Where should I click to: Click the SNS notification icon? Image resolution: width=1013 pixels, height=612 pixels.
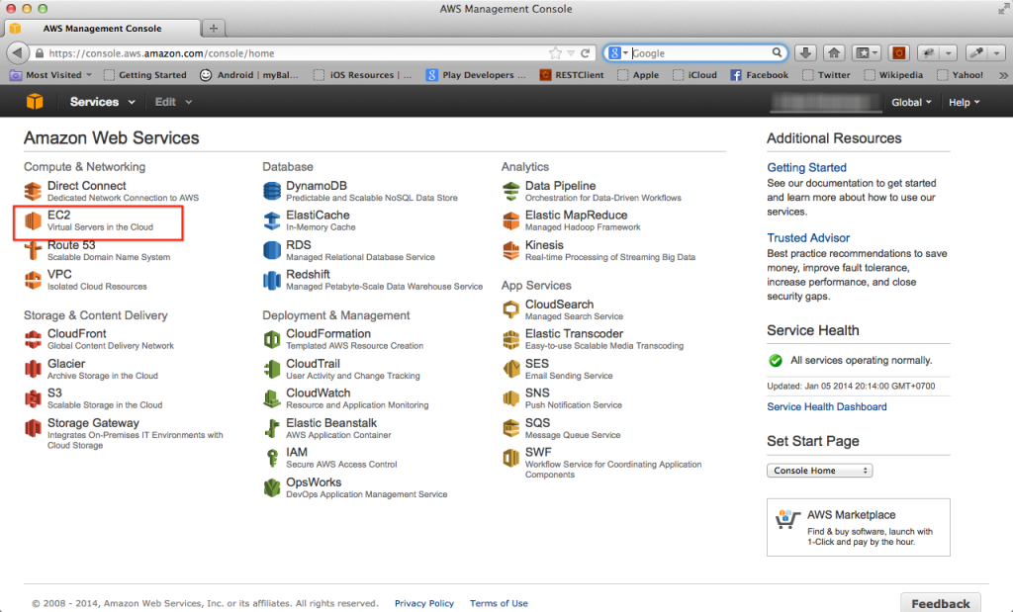511,399
